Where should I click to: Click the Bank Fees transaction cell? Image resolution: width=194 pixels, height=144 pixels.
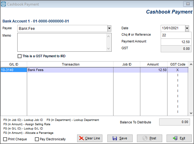(70, 70)
